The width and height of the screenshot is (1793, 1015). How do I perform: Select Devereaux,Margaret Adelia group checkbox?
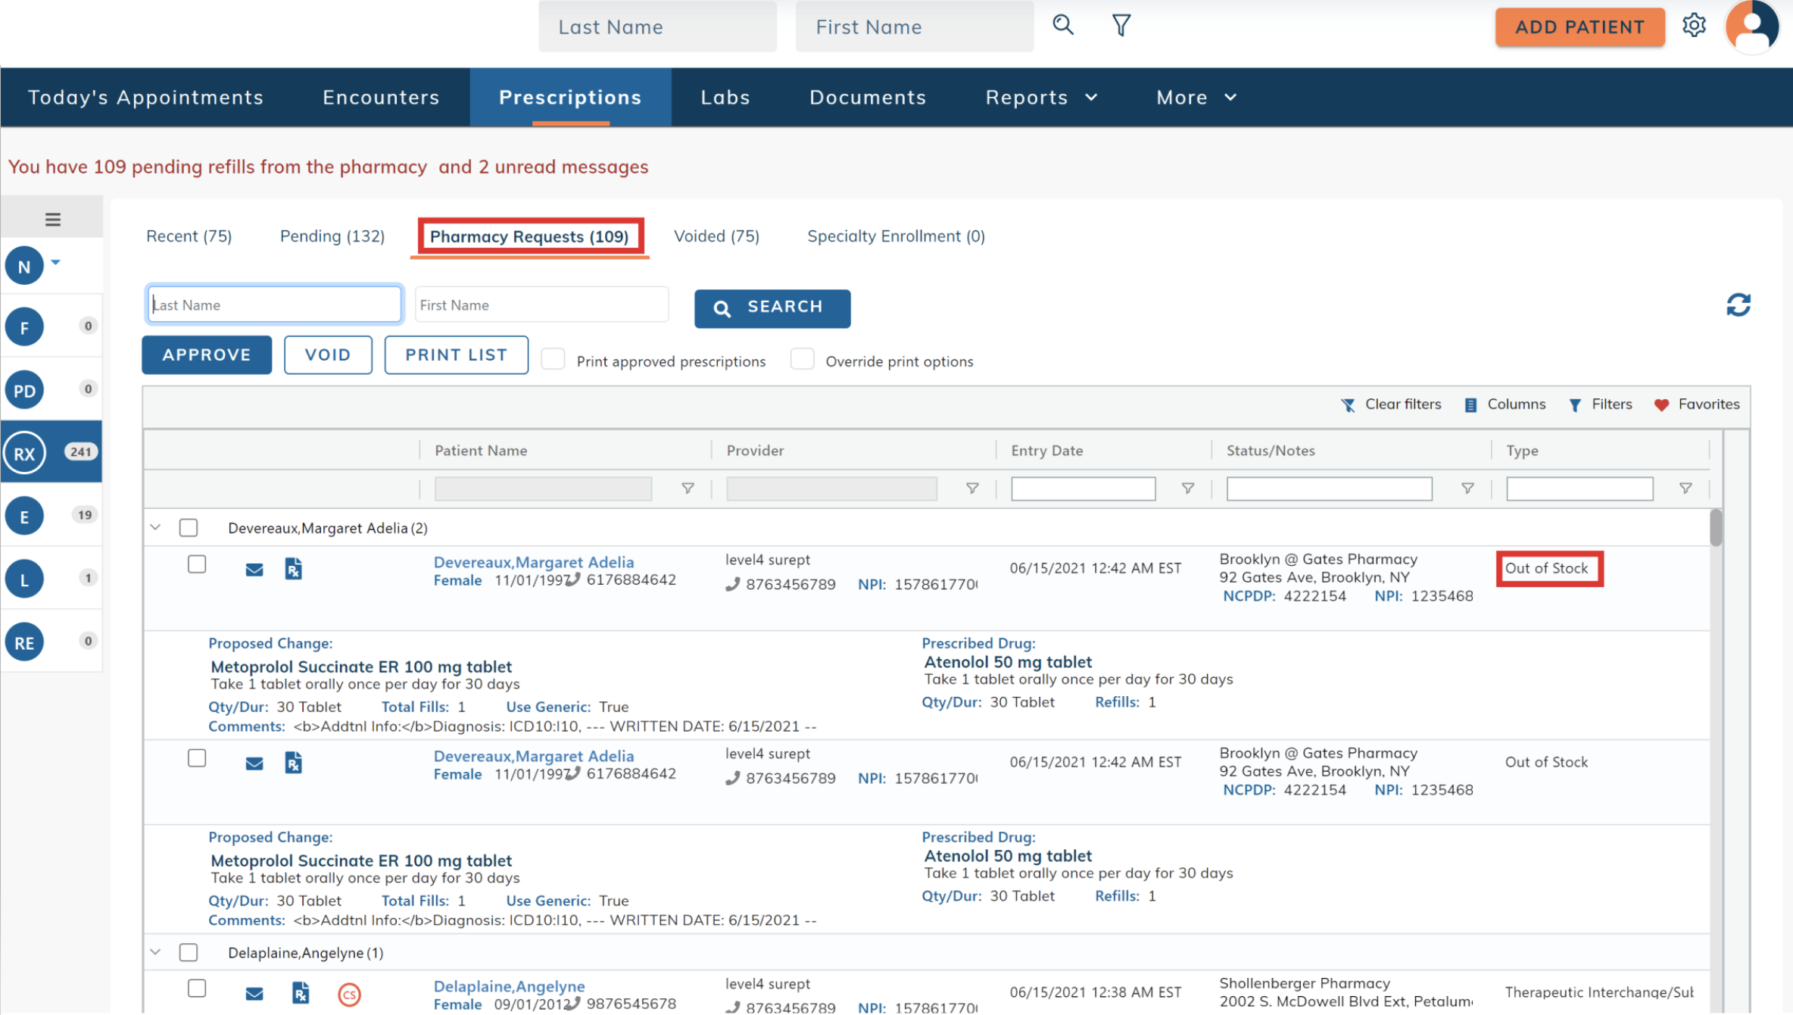click(x=189, y=527)
